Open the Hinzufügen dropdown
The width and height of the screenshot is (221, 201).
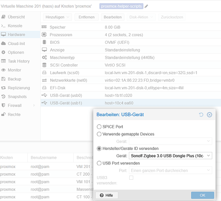(58, 17)
